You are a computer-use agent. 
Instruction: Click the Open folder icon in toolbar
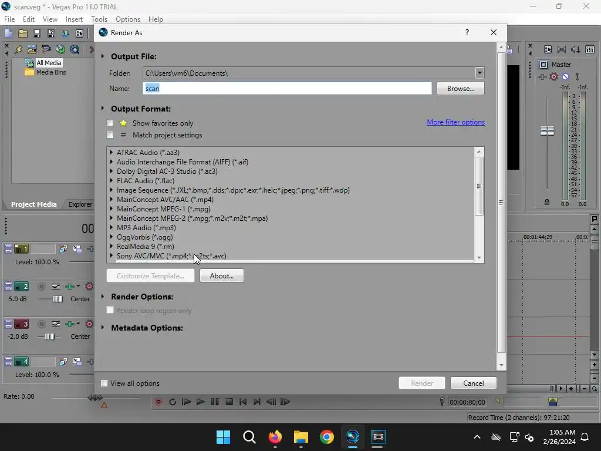click(23, 33)
